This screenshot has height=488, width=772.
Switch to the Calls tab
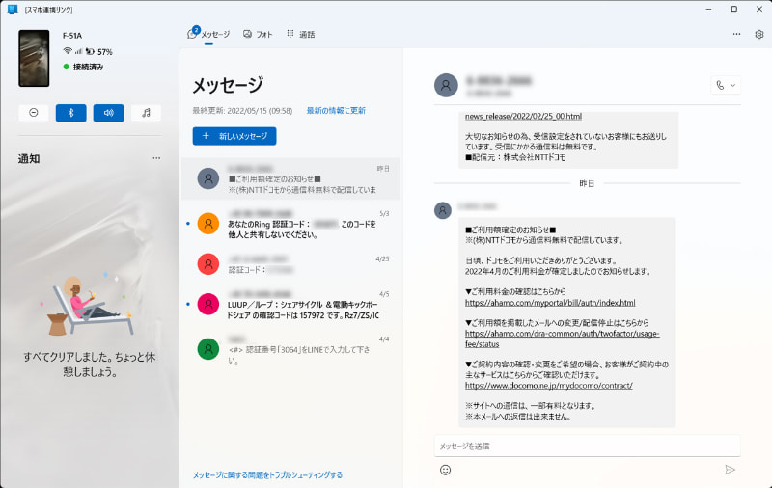click(301, 34)
